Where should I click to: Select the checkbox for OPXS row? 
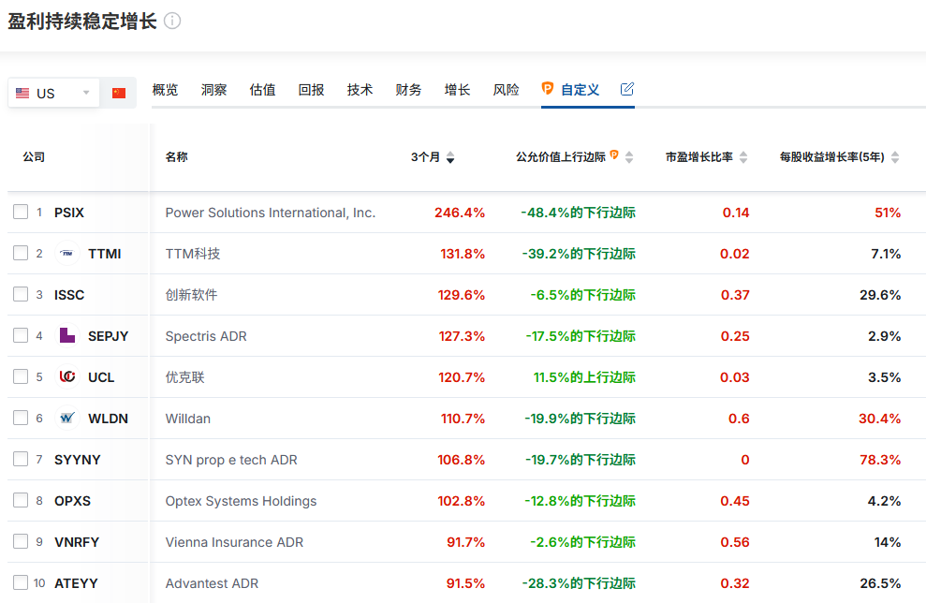[21, 500]
